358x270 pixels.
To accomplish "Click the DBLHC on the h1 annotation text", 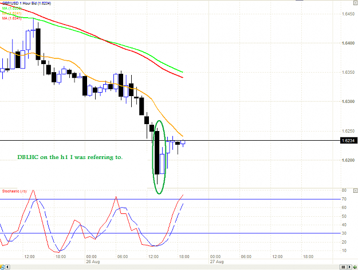I will click(70, 157).
